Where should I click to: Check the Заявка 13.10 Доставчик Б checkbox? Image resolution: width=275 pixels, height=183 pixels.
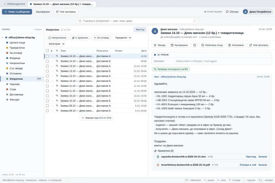pos(47,71)
